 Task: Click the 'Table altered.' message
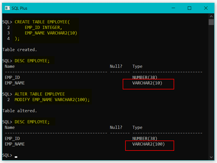click(20, 111)
